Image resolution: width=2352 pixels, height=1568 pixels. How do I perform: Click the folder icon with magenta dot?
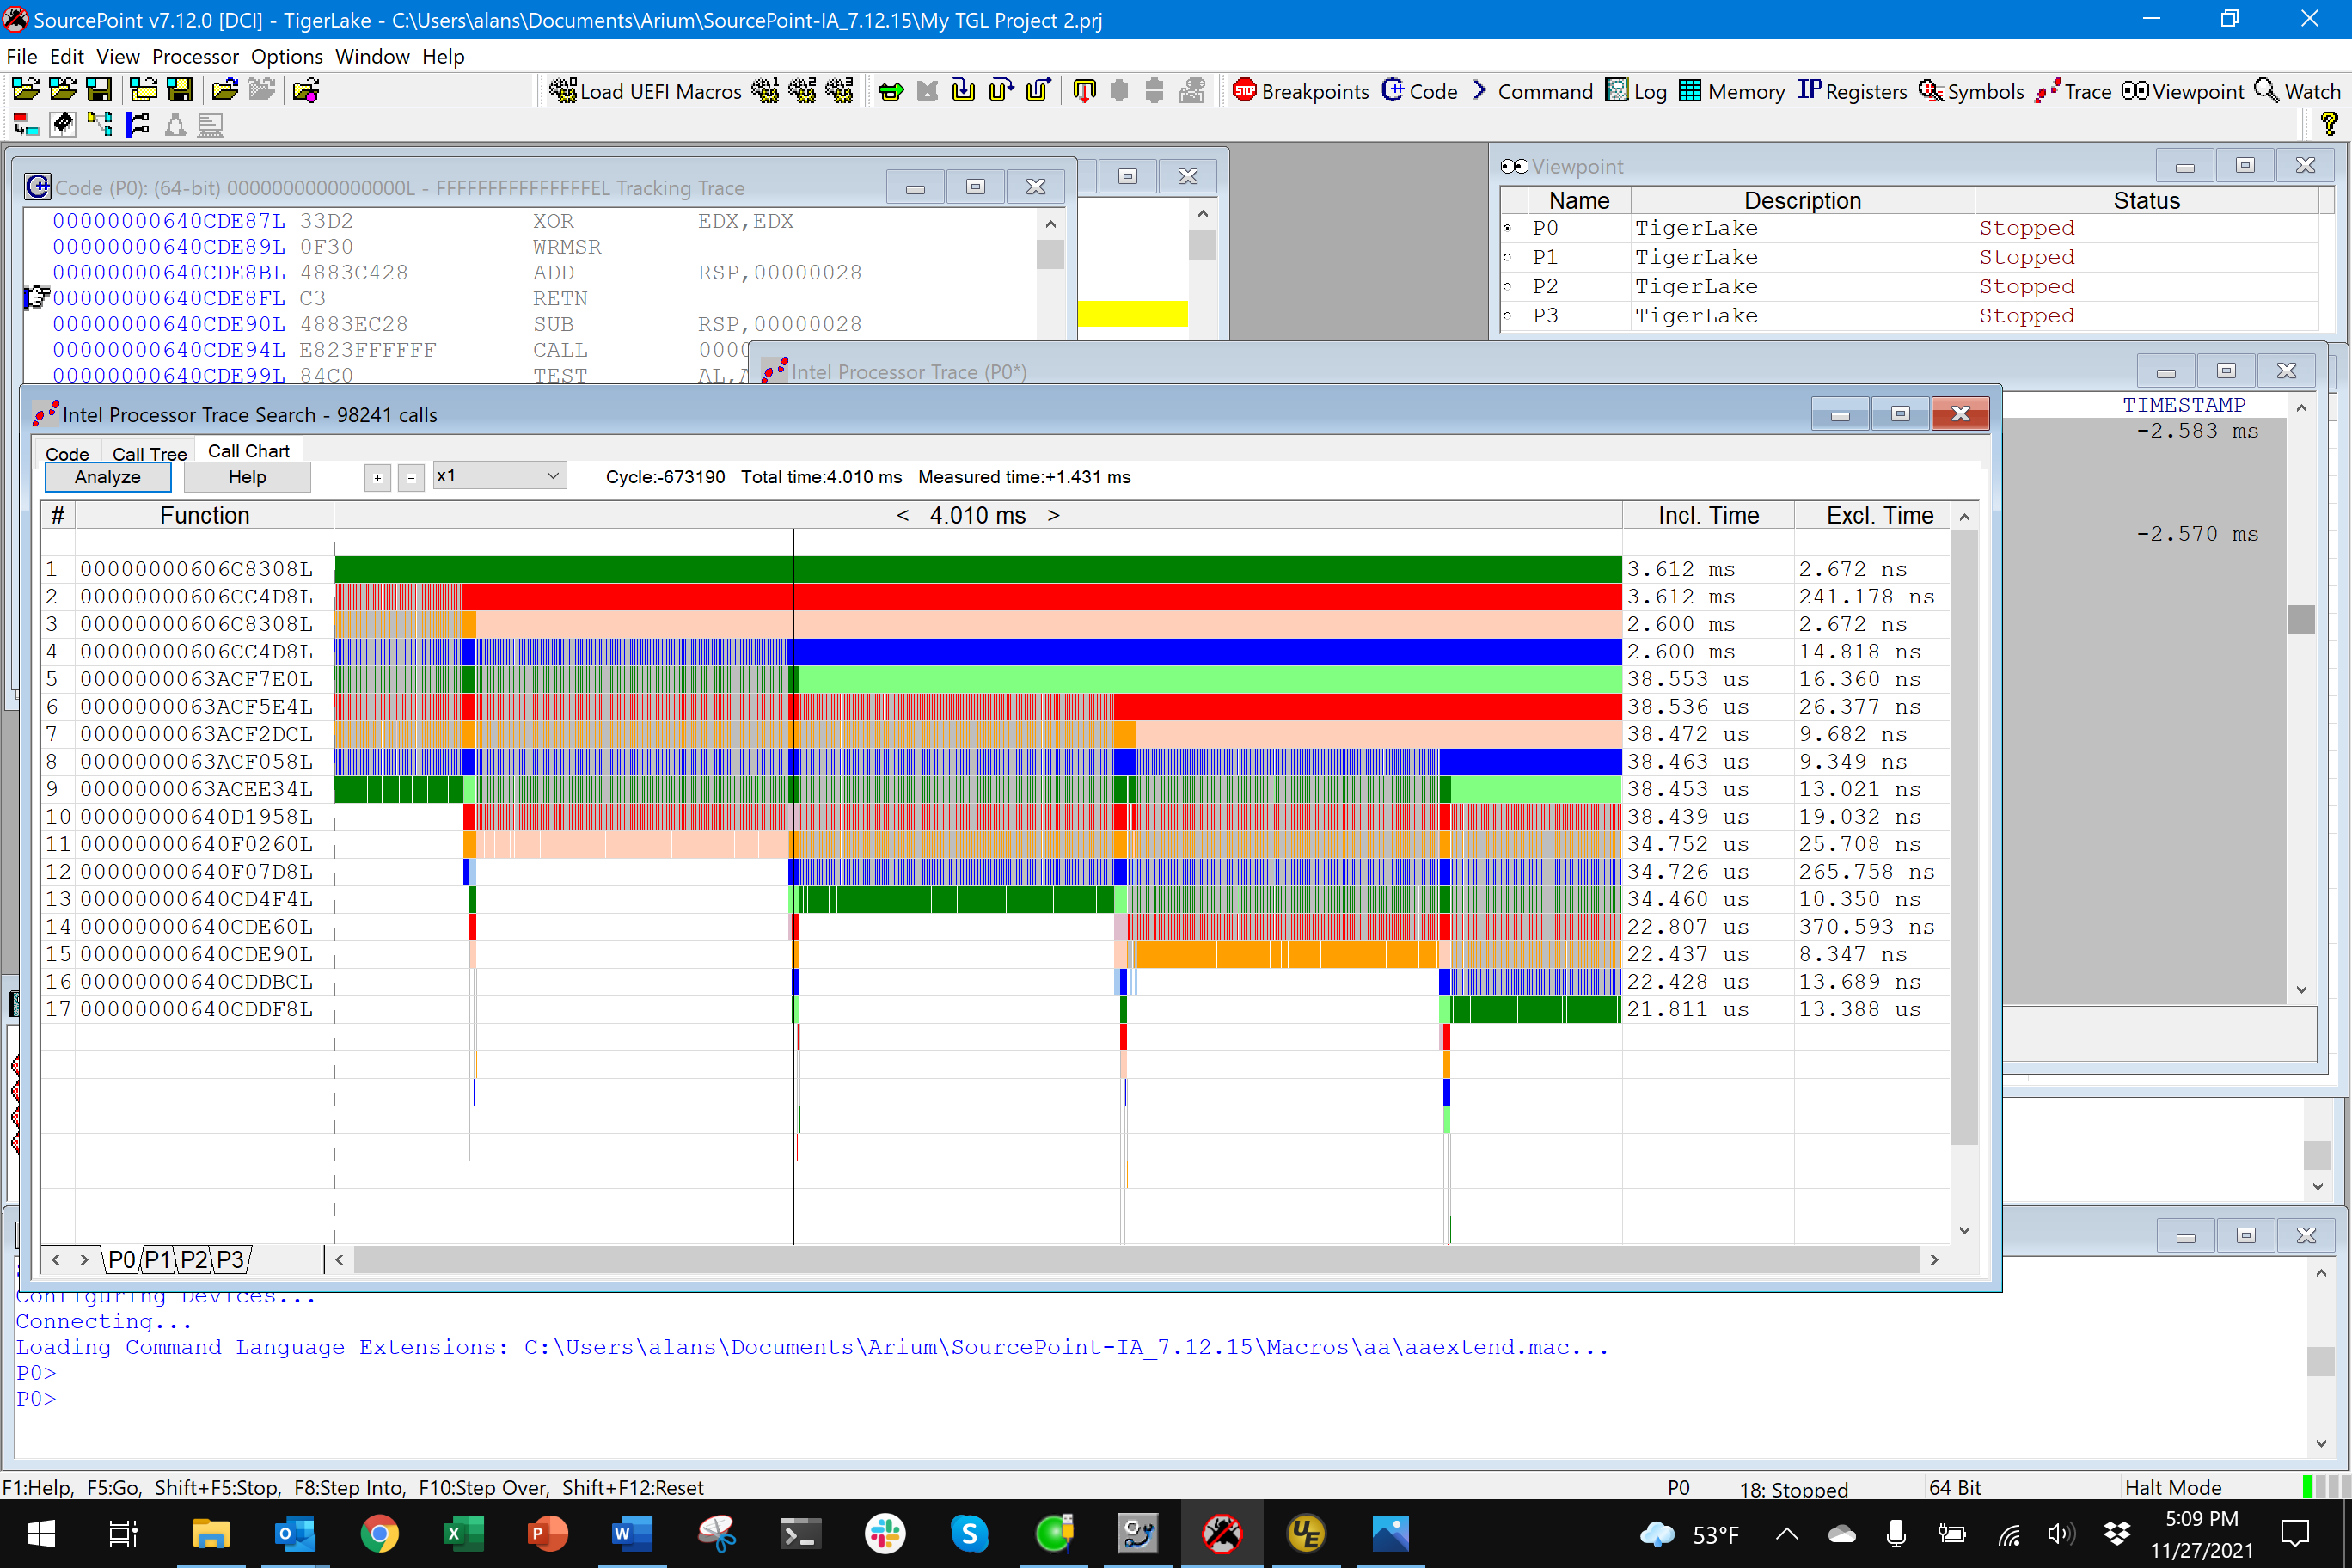[306, 90]
